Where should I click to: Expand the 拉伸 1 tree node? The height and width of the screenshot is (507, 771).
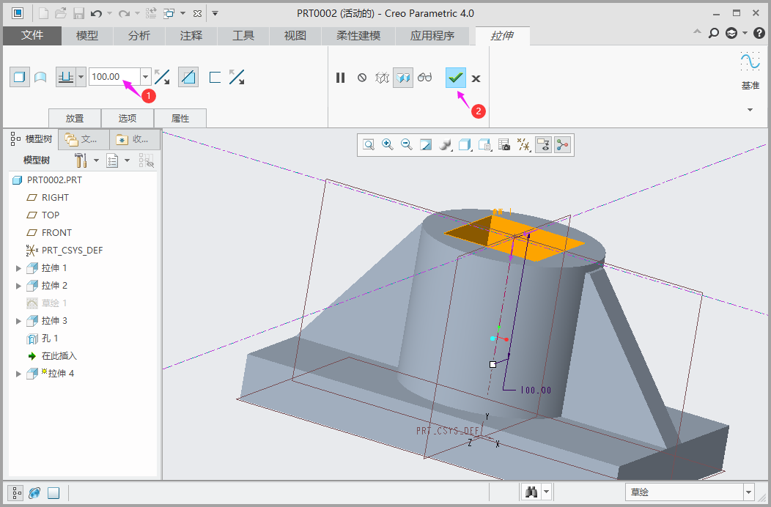(x=19, y=268)
